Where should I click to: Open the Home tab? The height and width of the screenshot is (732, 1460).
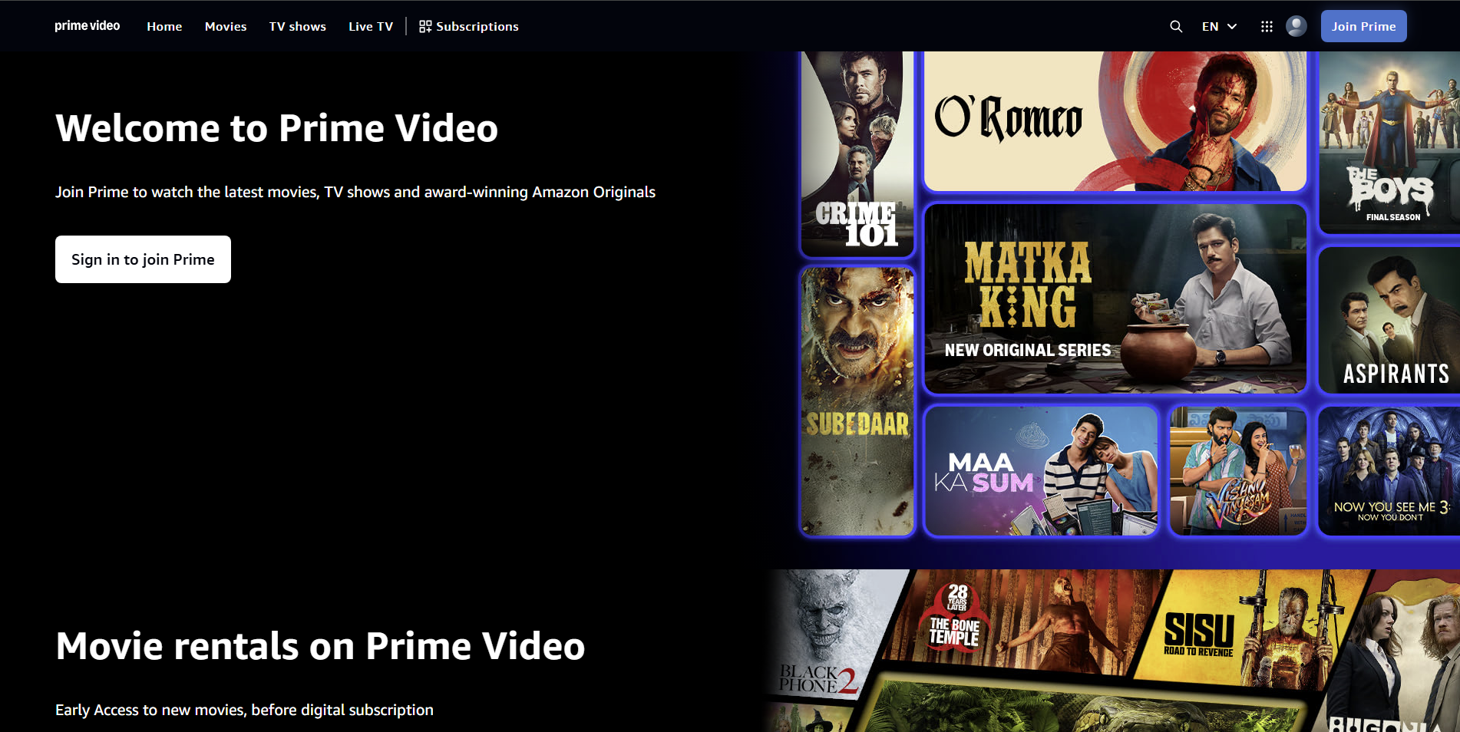pos(164,26)
